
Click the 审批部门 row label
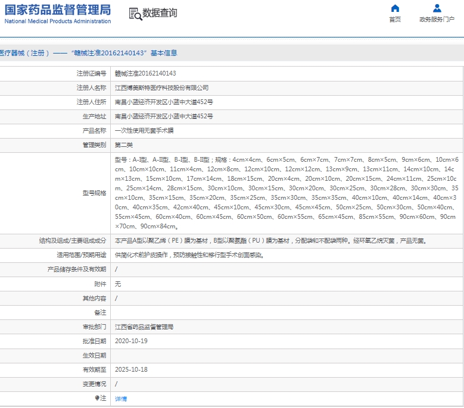click(94, 327)
